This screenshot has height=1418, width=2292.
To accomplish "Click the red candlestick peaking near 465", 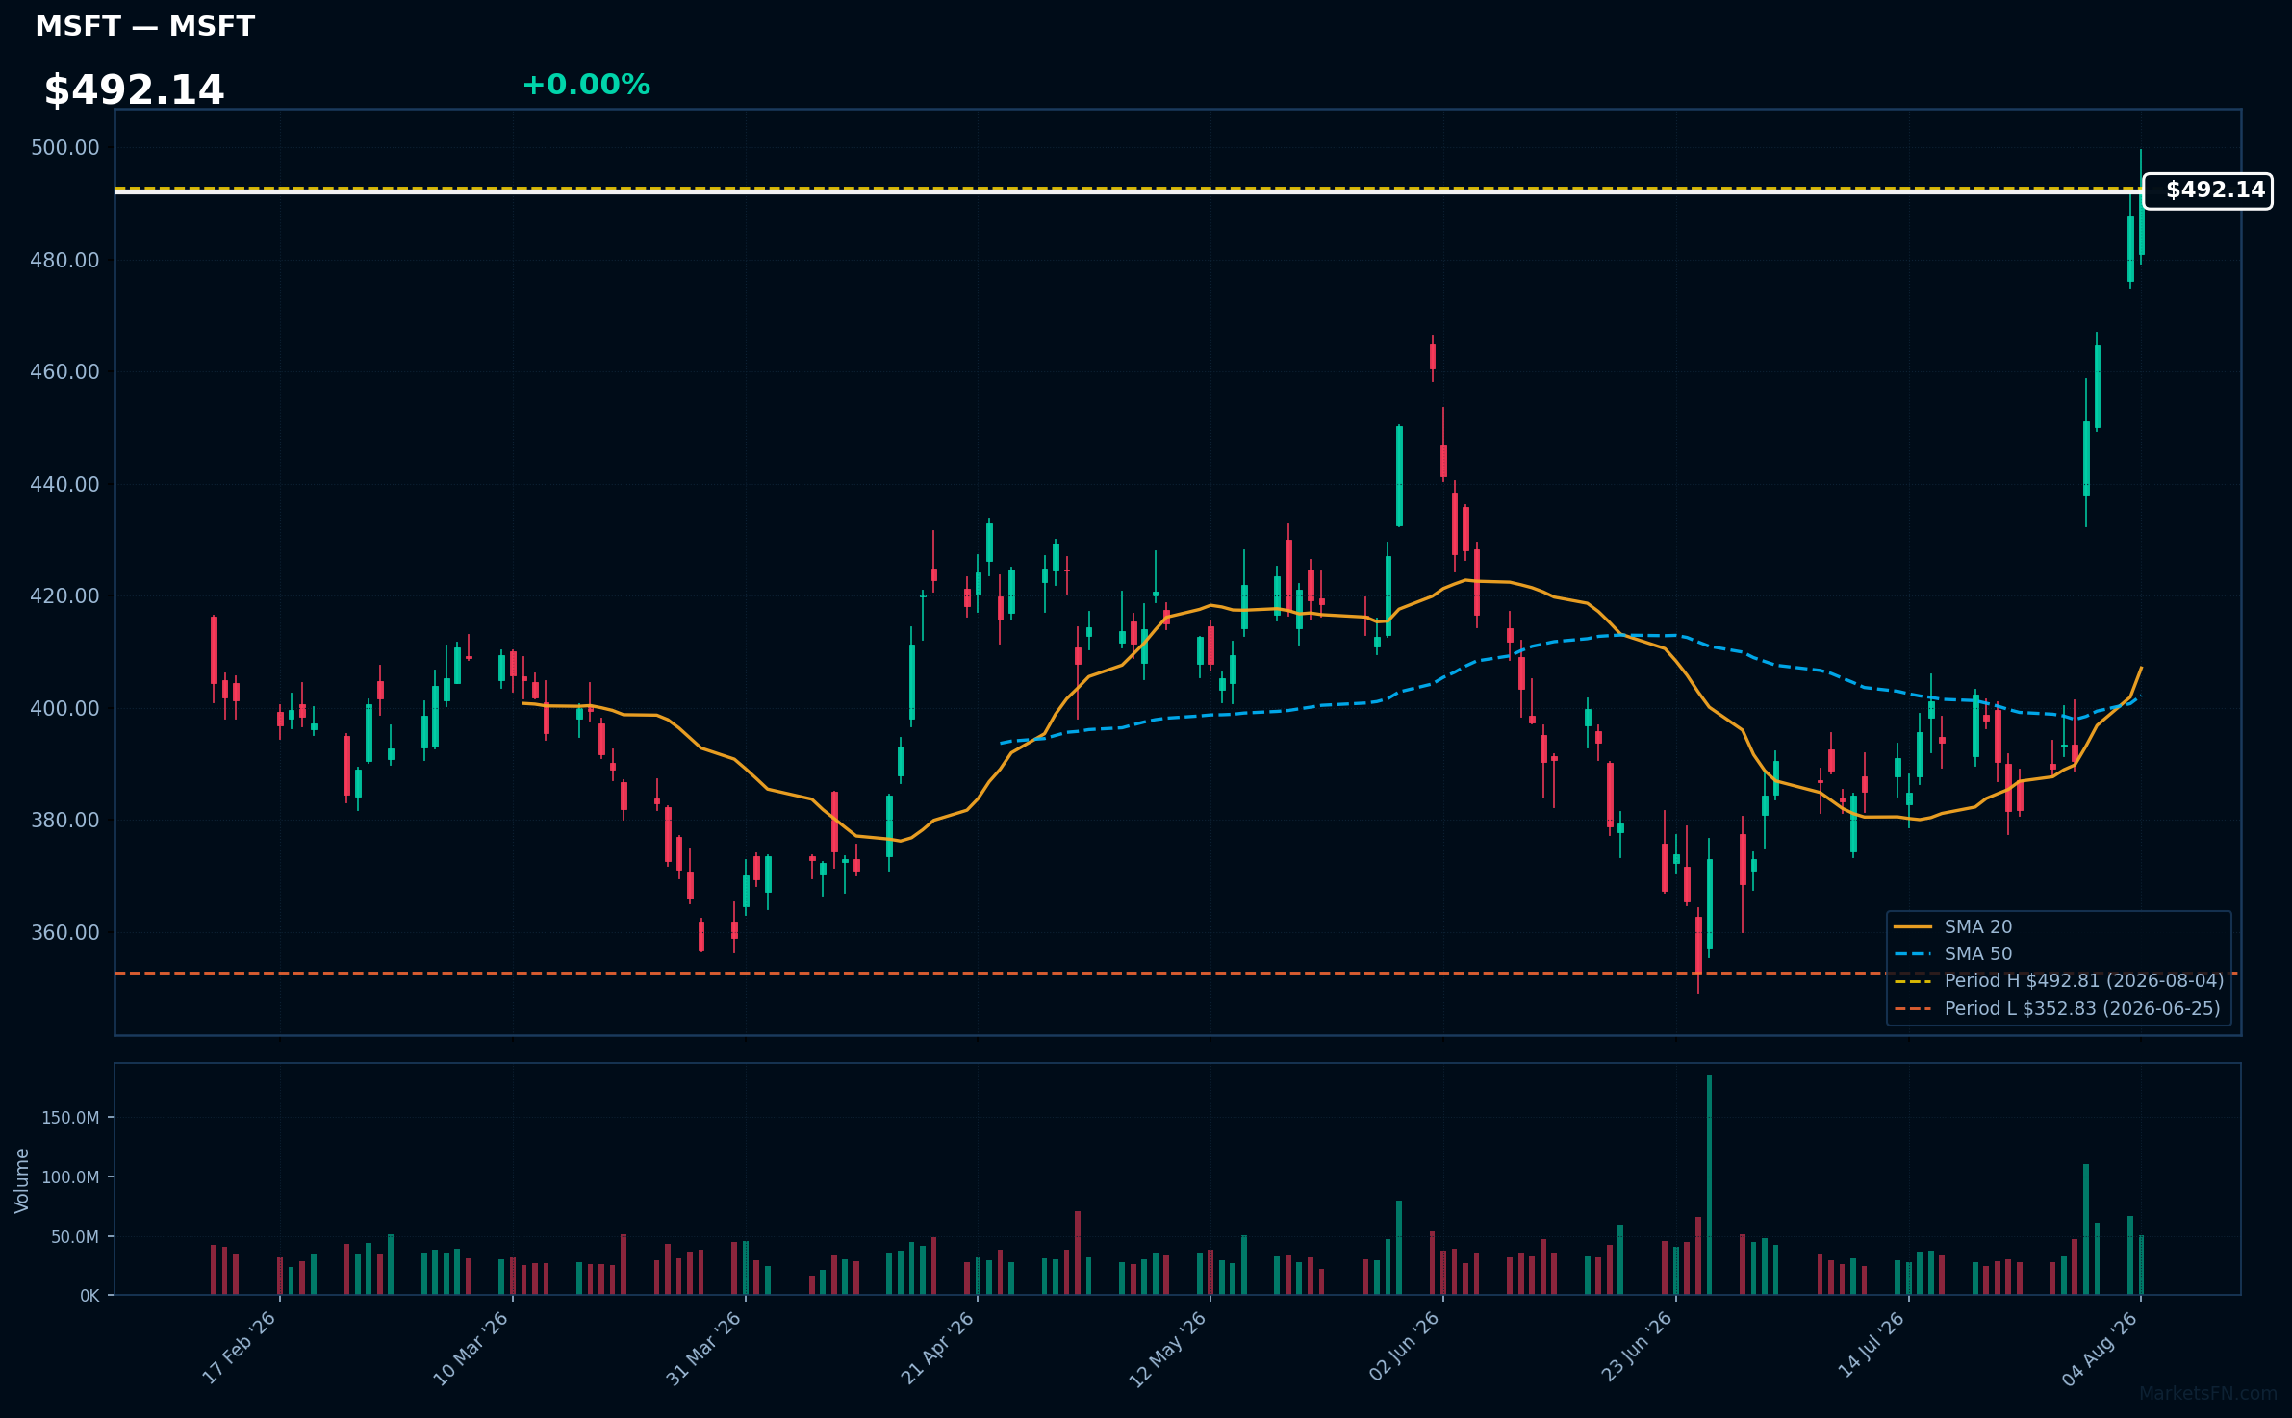I will click(1433, 357).
